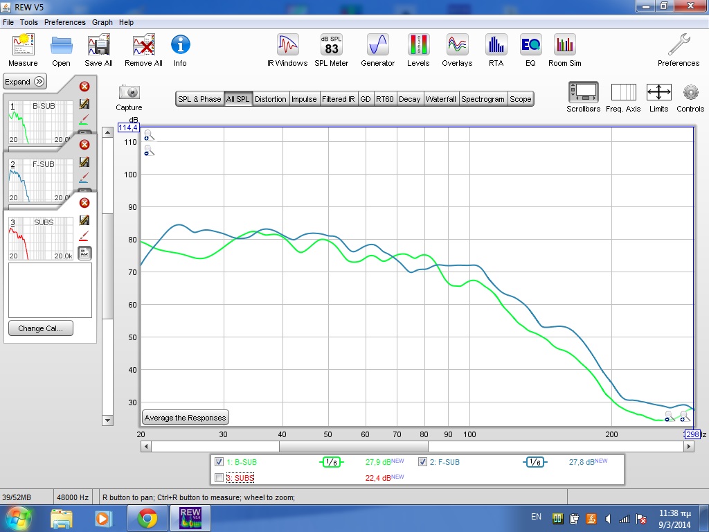
Task: Open the EQ window
Action: pos(530,50)
